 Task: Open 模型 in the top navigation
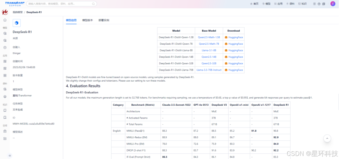266,4
